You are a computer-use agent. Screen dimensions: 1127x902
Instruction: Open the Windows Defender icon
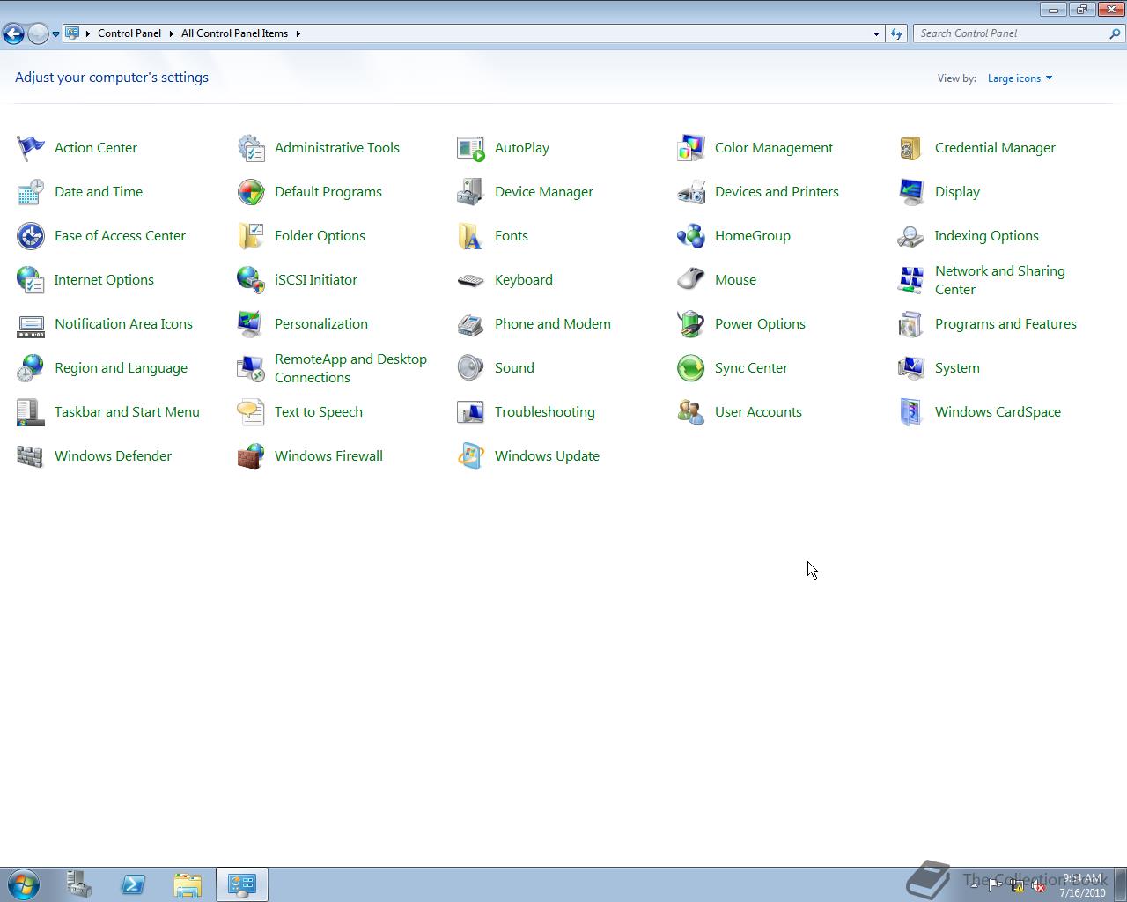(x=31, y=456)
